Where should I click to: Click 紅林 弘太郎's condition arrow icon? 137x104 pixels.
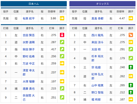[131, 76]
